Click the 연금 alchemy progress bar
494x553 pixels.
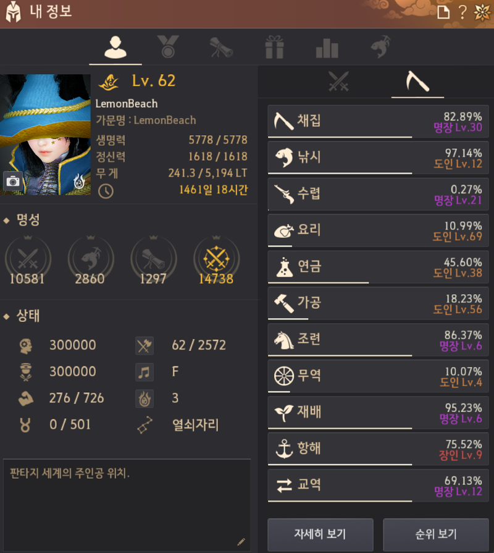(319, 282)
